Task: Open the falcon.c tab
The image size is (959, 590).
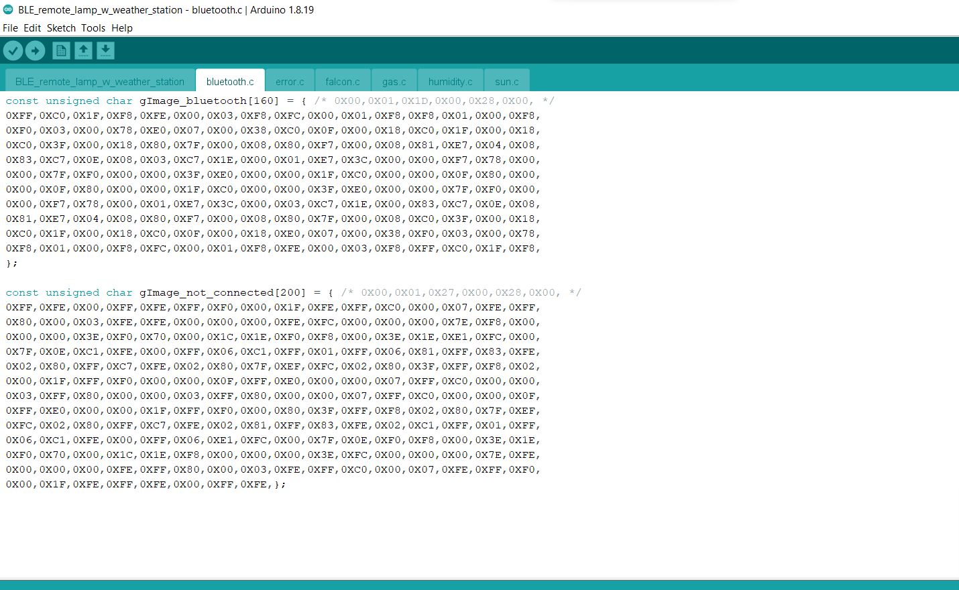Action: tap(343, 81)
